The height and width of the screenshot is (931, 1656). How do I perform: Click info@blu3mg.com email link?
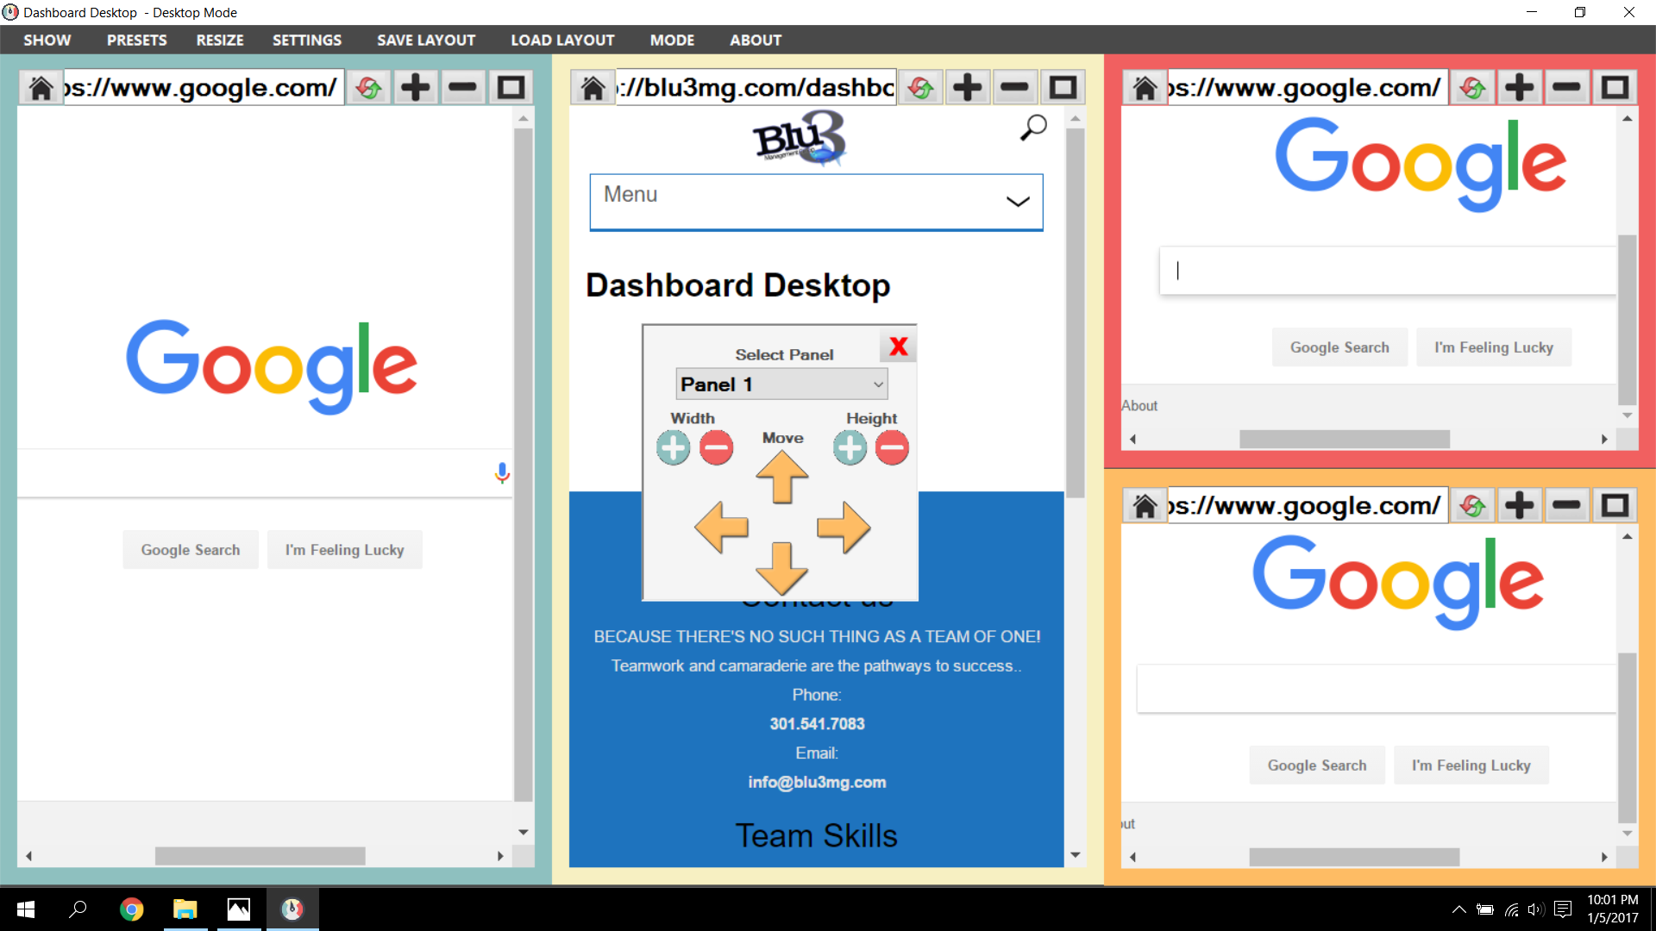817,783
